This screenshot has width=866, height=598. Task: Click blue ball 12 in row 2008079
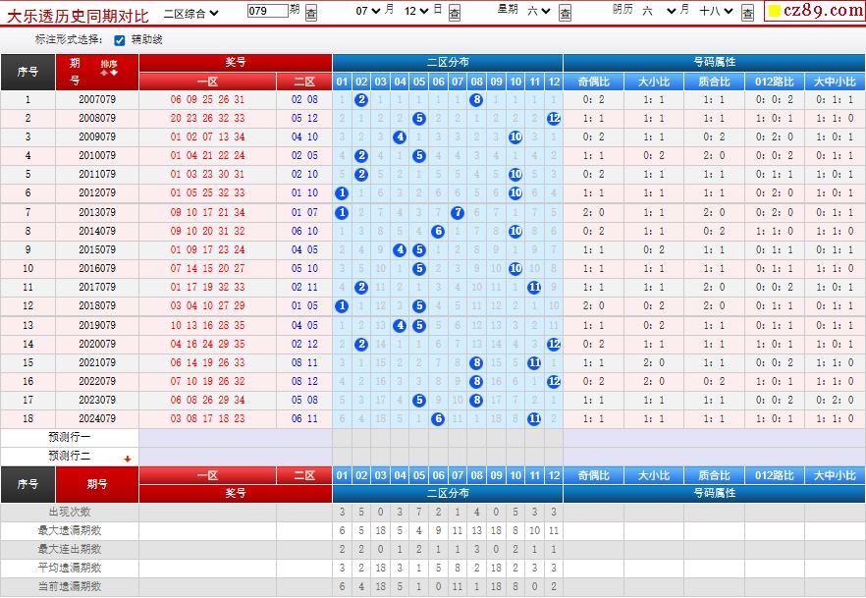[554, 118]
